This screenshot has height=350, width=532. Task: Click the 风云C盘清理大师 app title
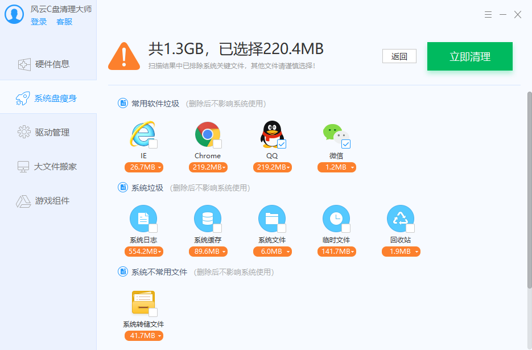(61, 9)
